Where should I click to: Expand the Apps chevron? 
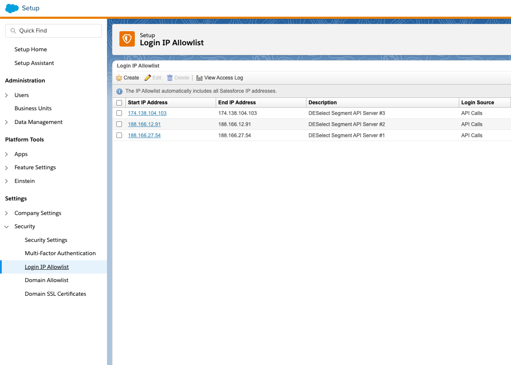6,154
